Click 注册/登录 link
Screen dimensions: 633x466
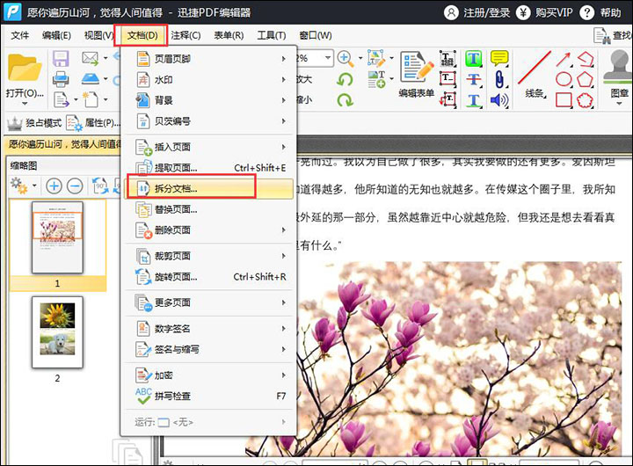[x=477, y=13]
